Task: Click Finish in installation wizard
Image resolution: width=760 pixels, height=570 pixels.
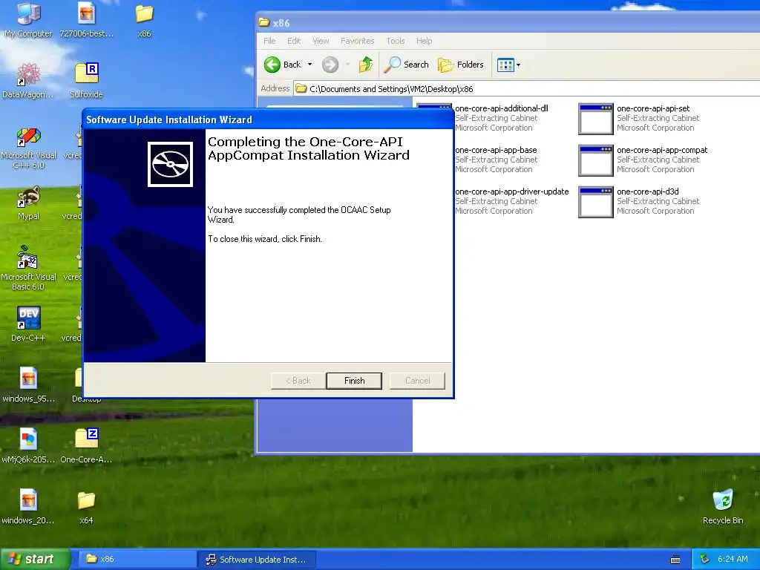Action: tap(354, 381)
